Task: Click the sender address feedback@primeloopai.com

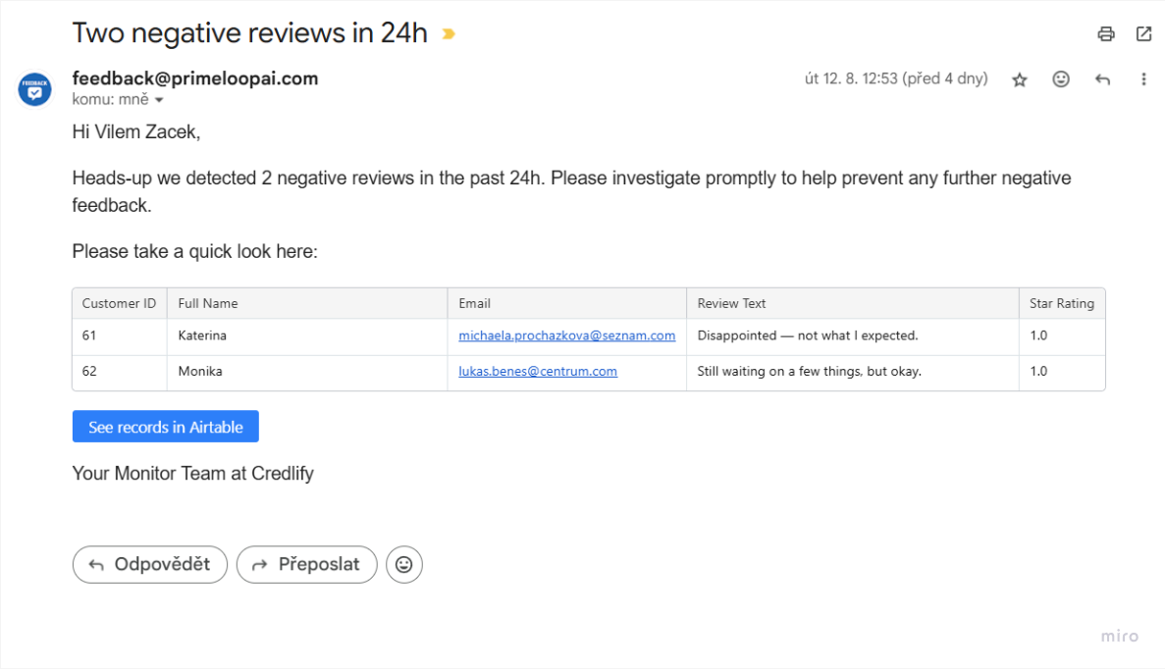Action: point(194,78)
